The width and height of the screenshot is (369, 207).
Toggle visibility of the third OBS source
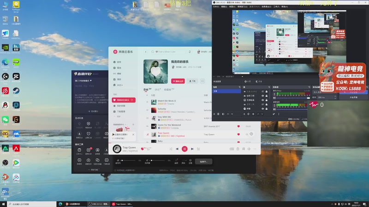click(x=262, y=100)
